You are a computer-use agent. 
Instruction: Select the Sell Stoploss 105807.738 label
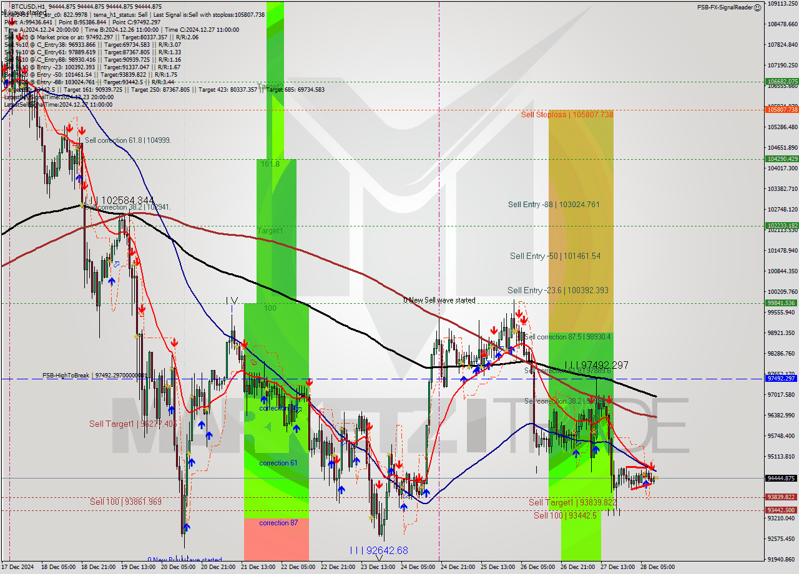coord(567,115)
